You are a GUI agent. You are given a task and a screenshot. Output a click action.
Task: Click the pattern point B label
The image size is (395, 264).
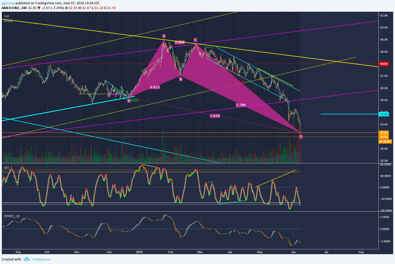tap(181, 79)
